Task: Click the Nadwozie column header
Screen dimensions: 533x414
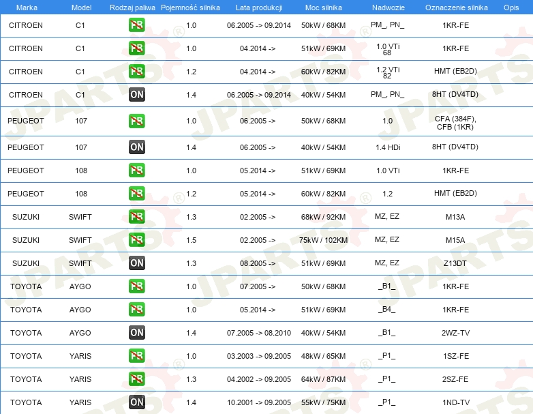Action: (389, 8)
